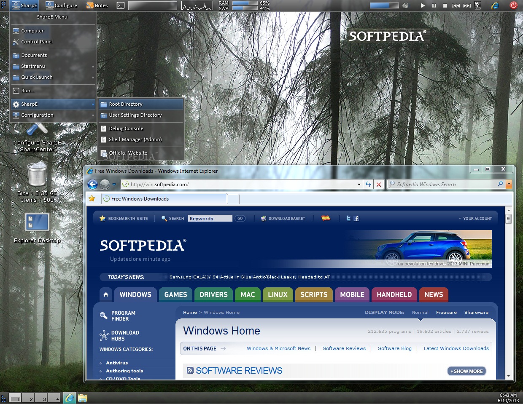
Task: Click the Favorites star icon
Action: point(92,198)
